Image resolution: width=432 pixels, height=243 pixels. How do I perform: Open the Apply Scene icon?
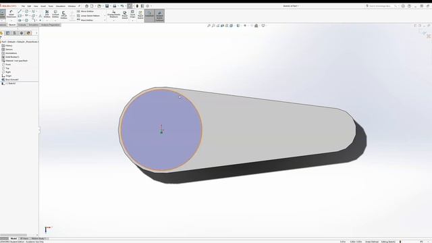pos(256,26)
